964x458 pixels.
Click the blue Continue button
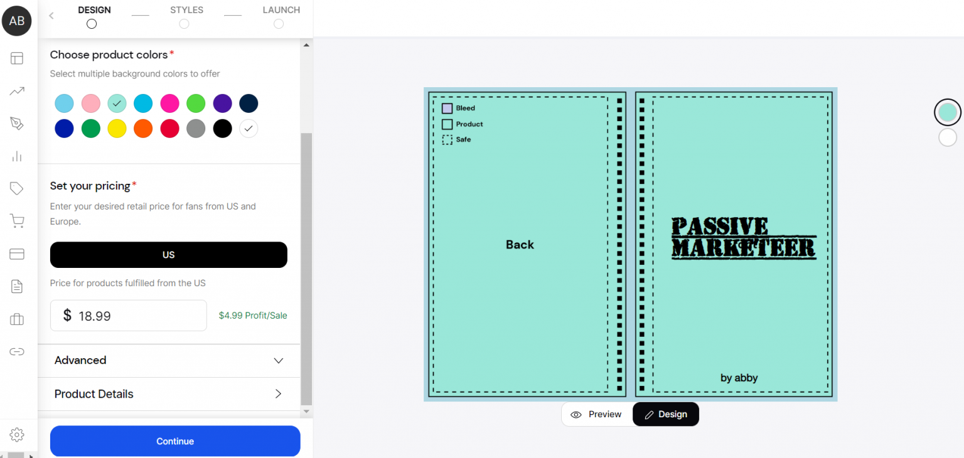[175, 441]
